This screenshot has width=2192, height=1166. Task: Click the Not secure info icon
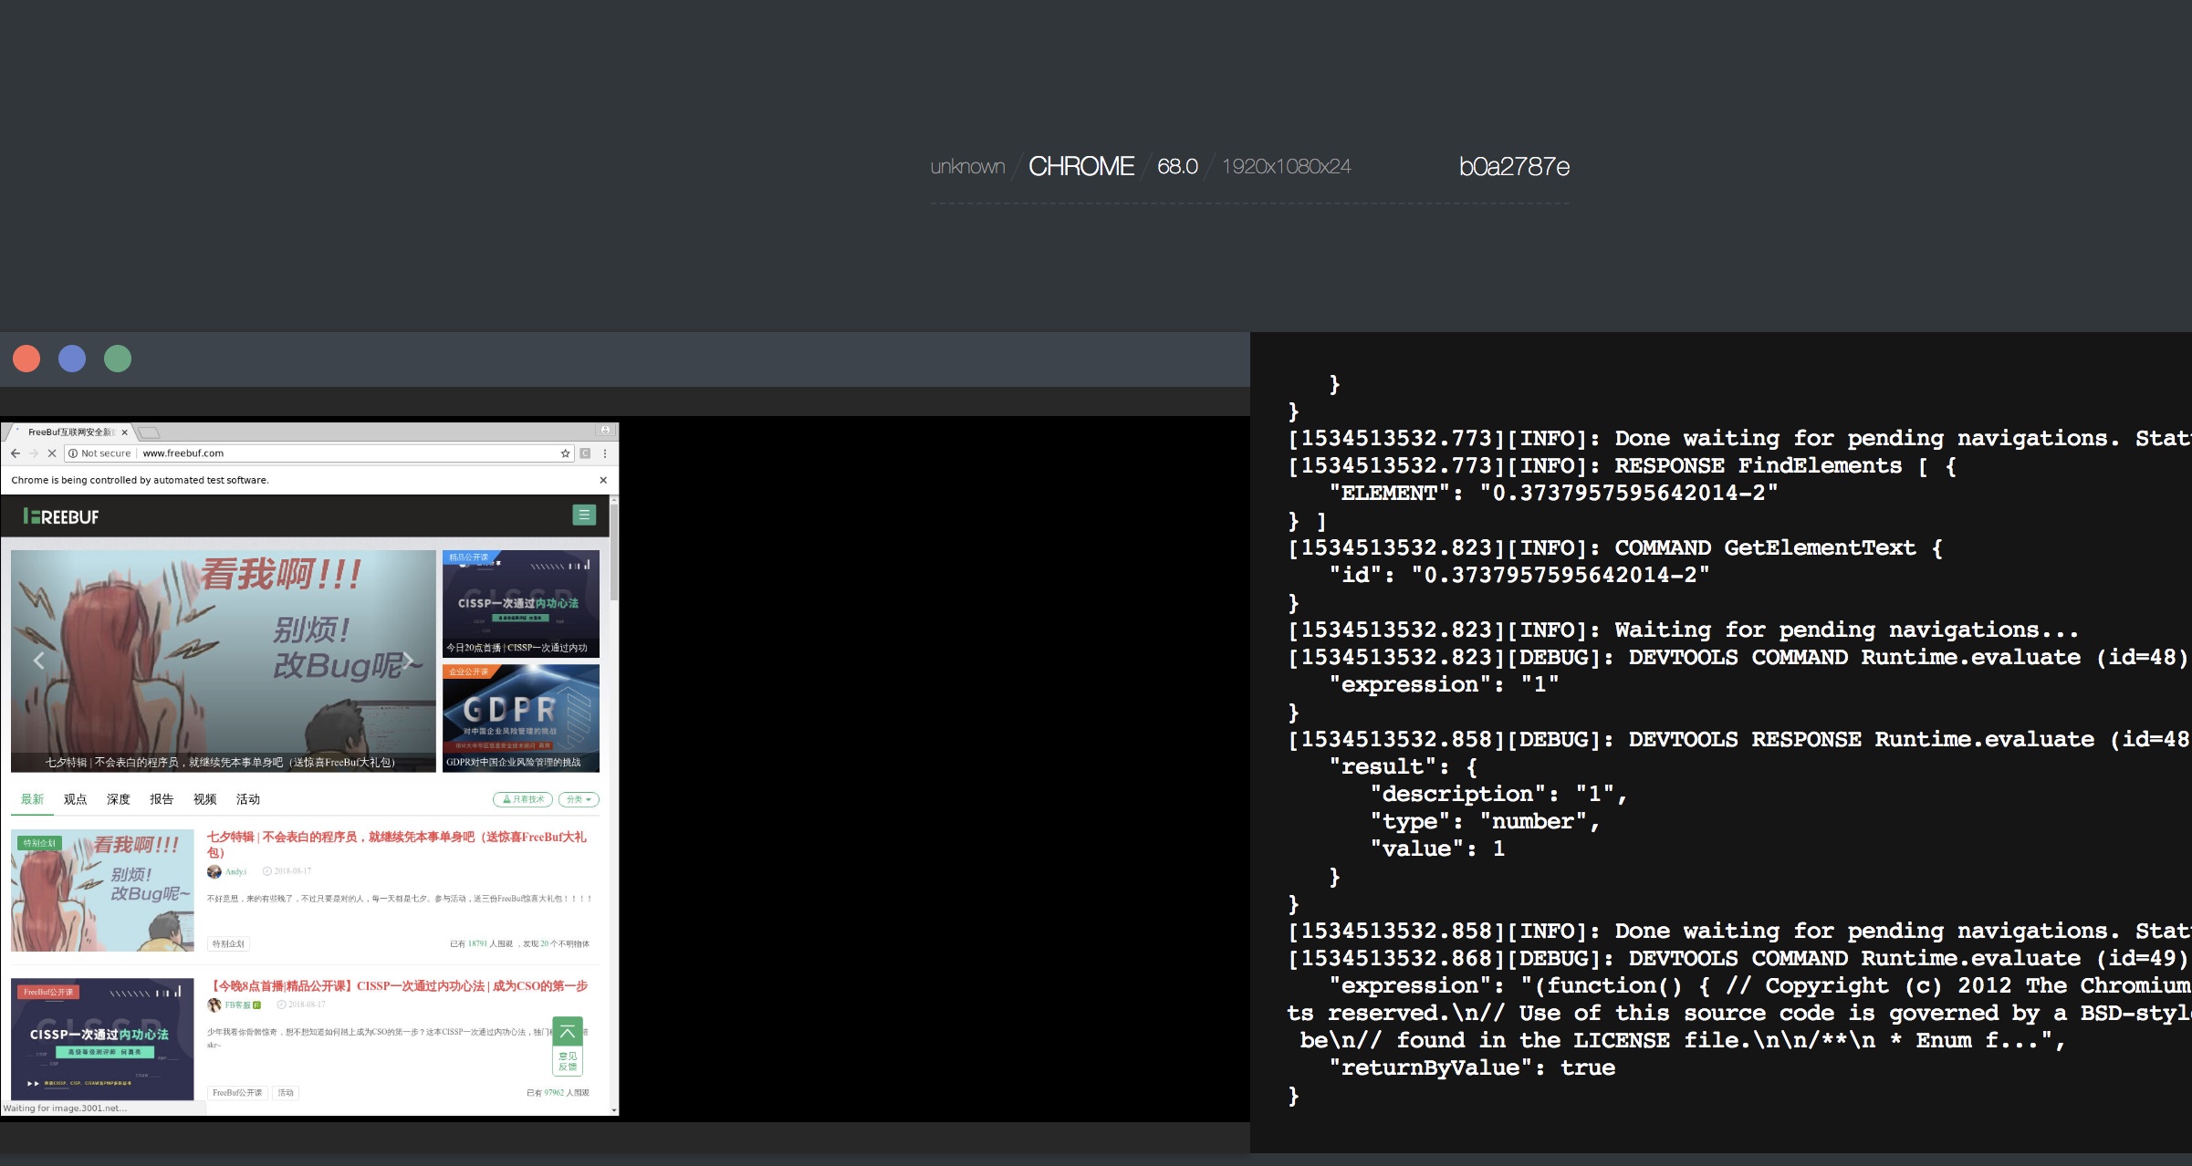73,453
